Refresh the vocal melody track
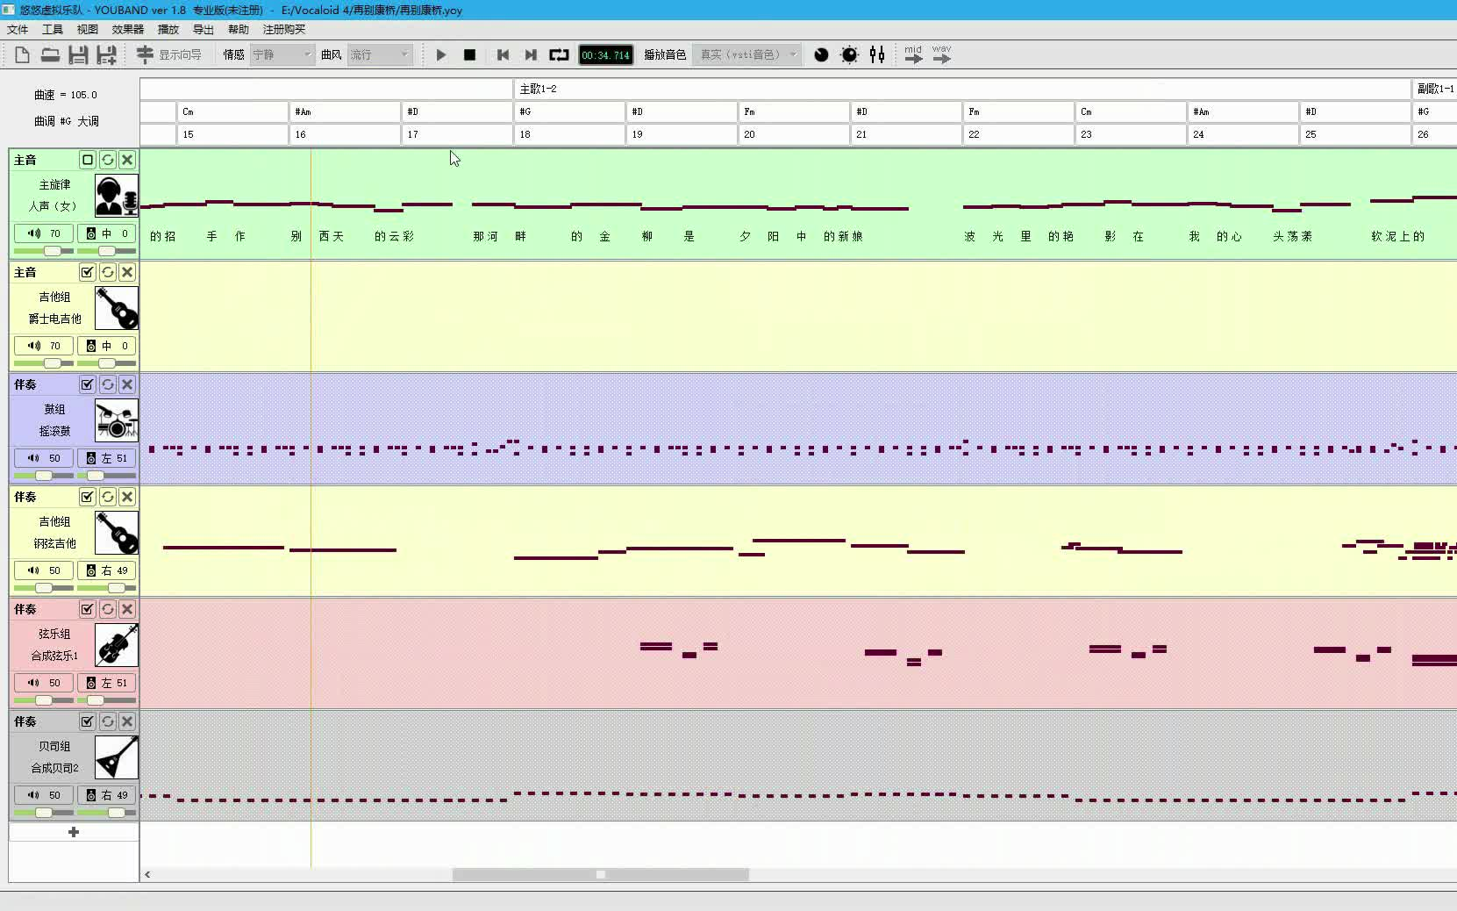The height and width of the screenshot is (911, 1457). pyautogui.click(x=107, y=160)
